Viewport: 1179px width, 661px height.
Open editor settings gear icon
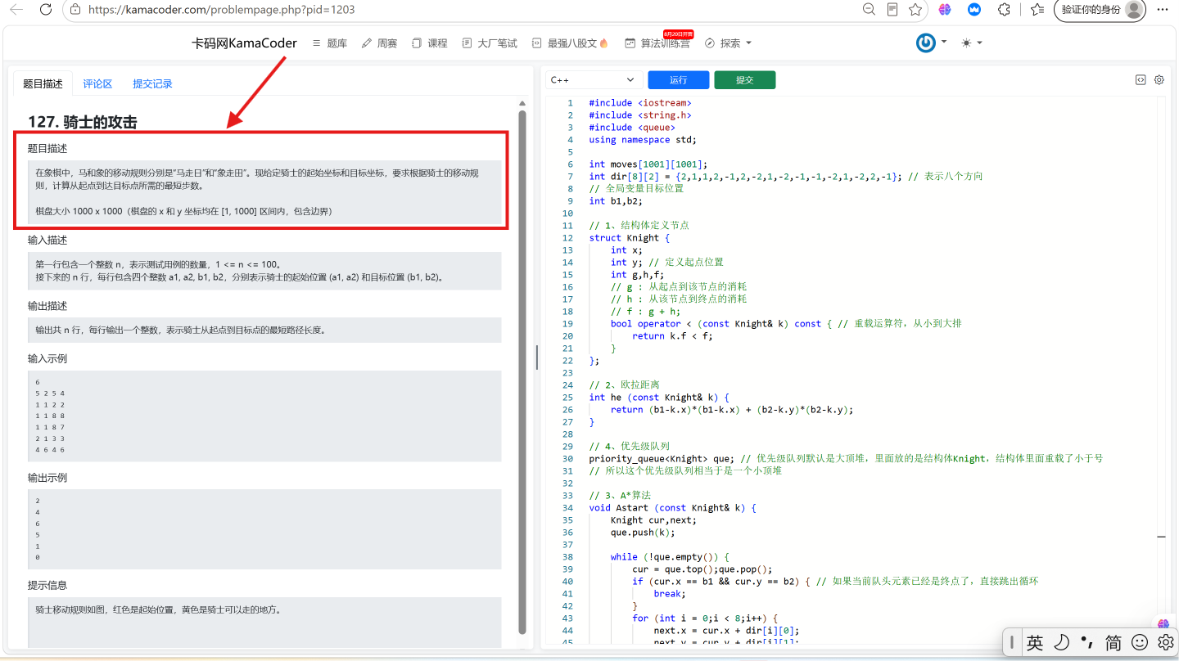coord(1159,80)
